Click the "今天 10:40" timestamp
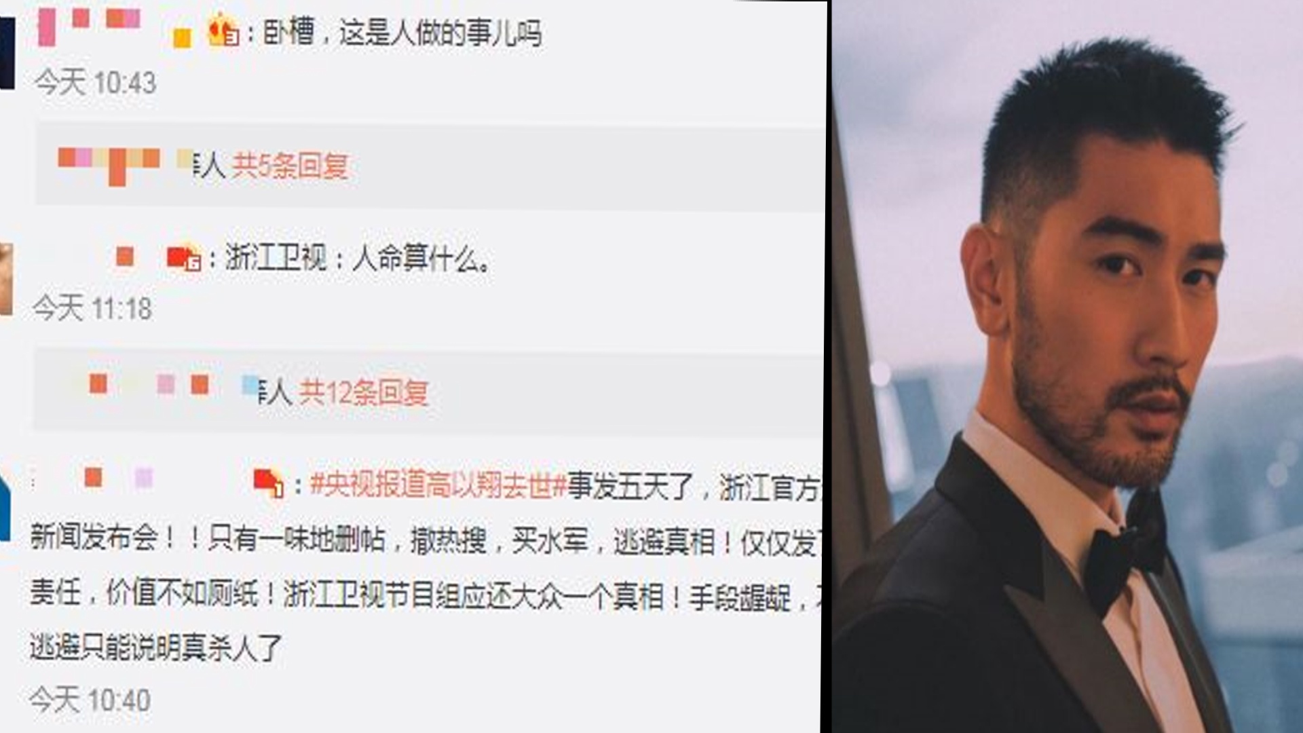The width and height of the screenshot is (1303, 733). (x=90, y=700)
